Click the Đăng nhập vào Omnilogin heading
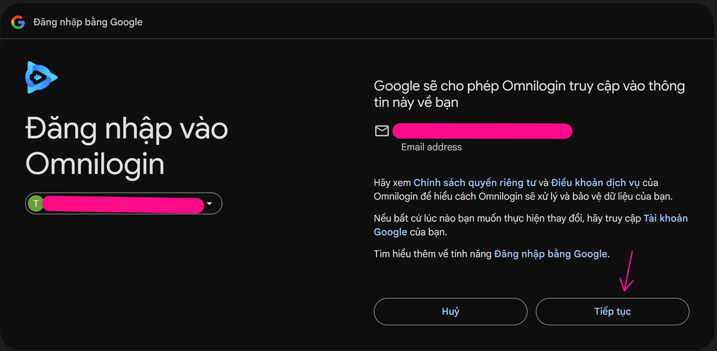Image resolution: width=717 pixels, height=351 pixels. pyautogui.click(x=127, y=147)
